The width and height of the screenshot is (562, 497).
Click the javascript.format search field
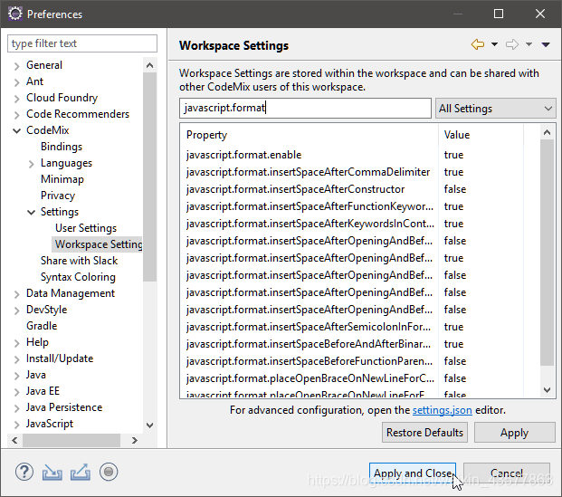tap(305, 108)
